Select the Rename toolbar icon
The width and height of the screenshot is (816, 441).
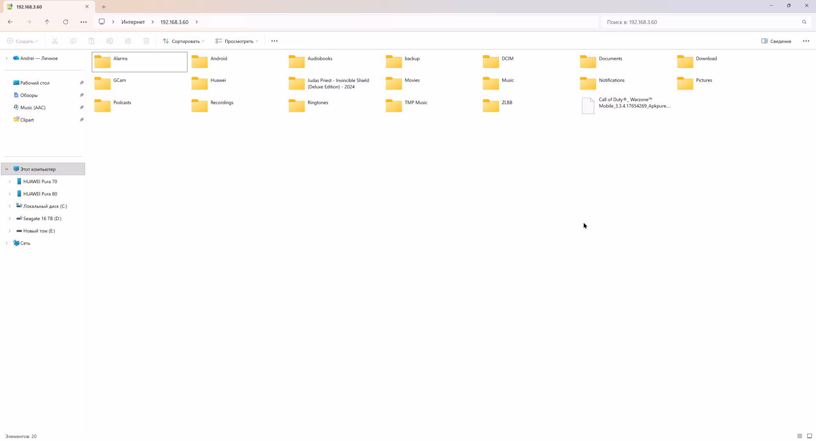(110, 41)
